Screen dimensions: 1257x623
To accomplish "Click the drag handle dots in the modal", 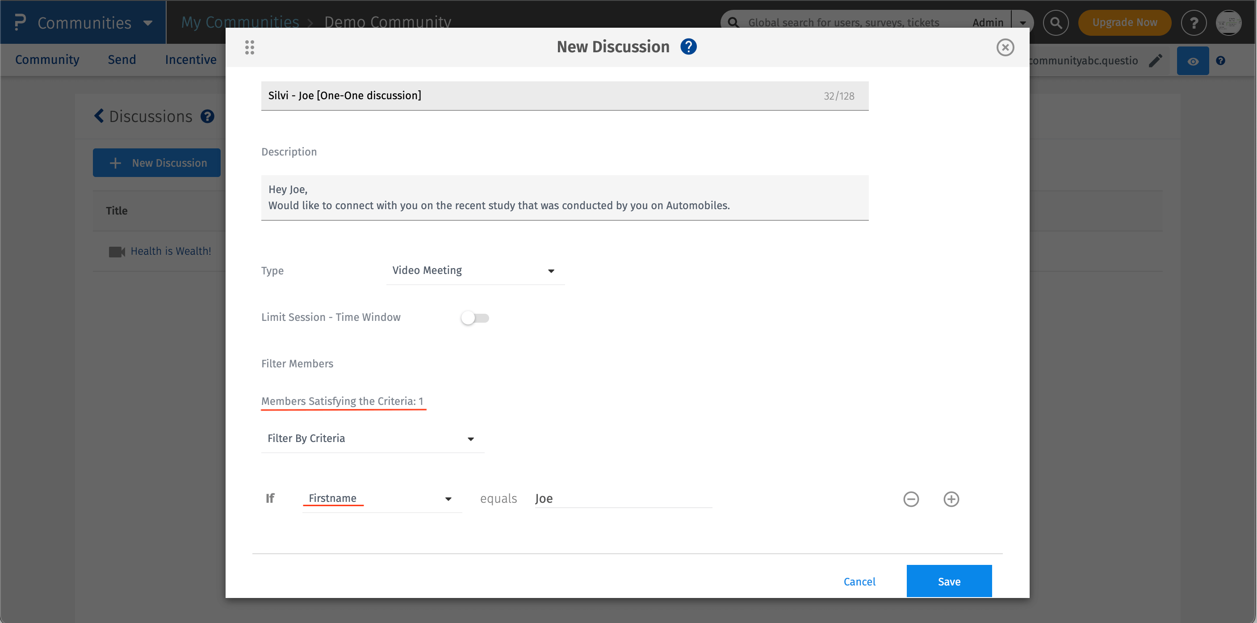I will coord(250,47).
